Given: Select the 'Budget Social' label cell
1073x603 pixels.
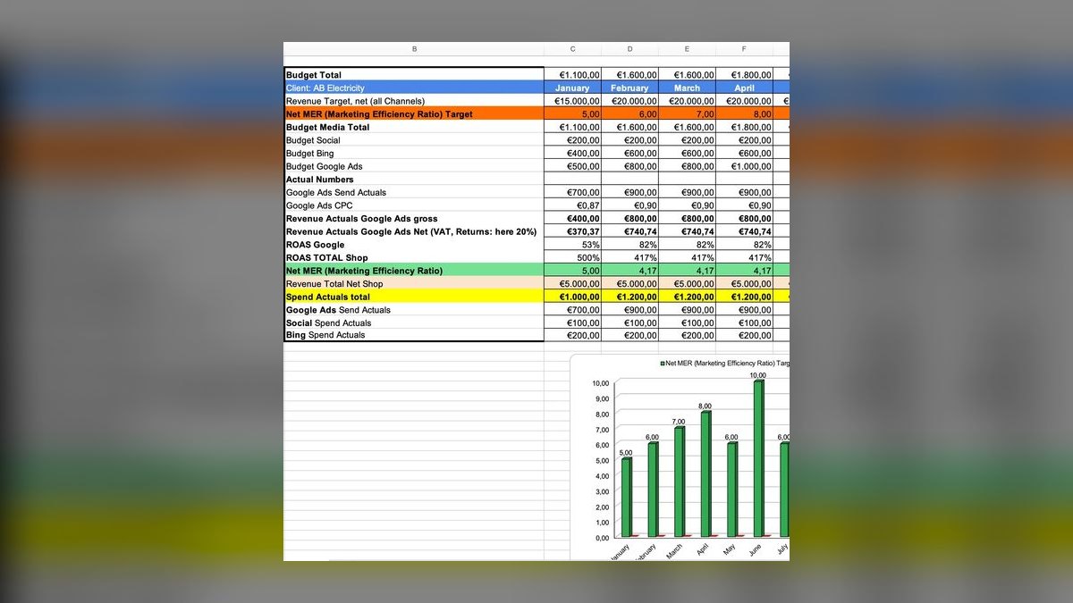Looking at the screenshot, I should pos(414,140).
